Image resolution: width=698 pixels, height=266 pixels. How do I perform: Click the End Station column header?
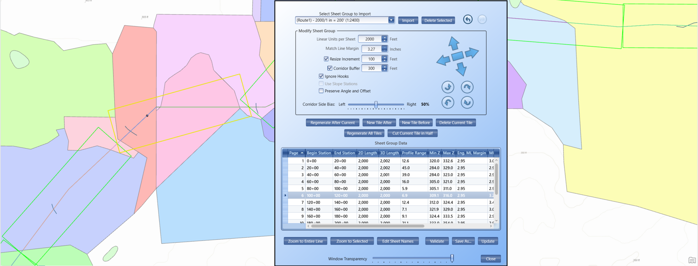point(345,153)
